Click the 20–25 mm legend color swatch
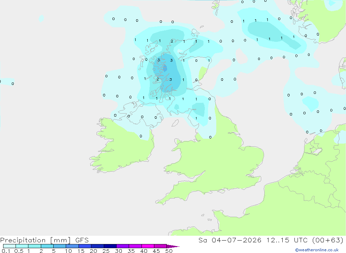The width and height of the screenshot is (346, 253). (98, 246)
